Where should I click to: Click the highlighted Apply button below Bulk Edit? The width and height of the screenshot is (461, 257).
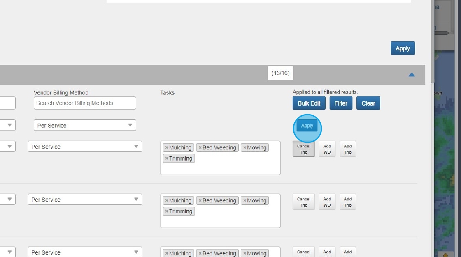pyautogui.click(x=307, y=126)
